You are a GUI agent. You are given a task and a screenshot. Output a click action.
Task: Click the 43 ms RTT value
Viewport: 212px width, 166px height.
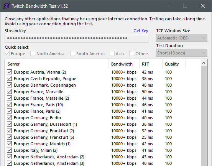[147, 157]
